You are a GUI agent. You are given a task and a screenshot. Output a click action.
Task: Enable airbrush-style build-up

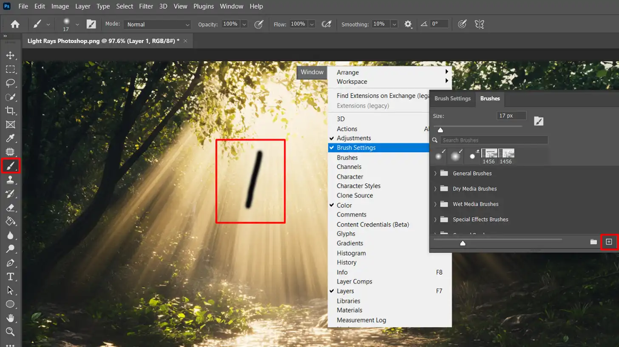click(327, 24)
